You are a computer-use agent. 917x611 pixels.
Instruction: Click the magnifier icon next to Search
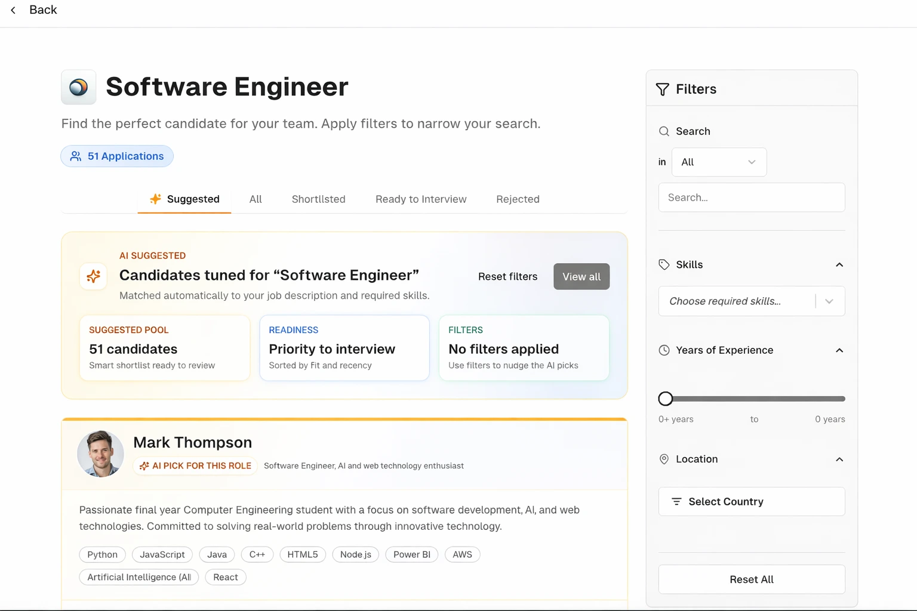pos(664,131)
